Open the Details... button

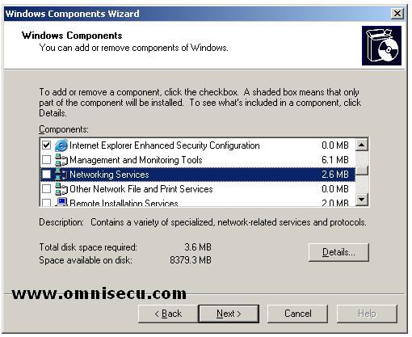(x=338, y=252)
